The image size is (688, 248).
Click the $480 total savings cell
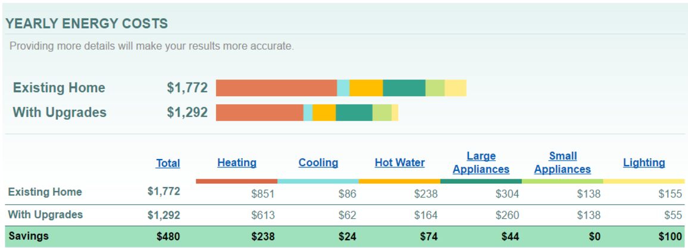click(168, 237)
